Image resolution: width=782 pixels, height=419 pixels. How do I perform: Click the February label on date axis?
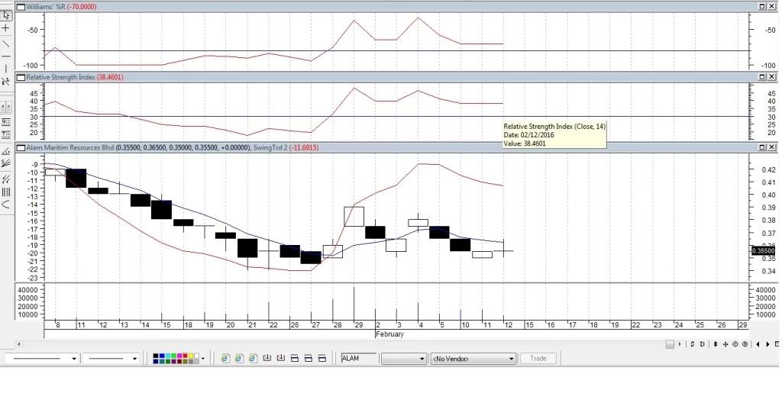[389, 334]
